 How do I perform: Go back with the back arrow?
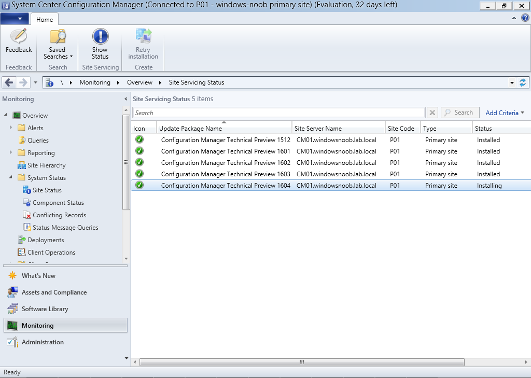[x=9, y=82]
